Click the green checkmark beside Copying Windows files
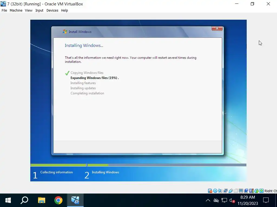Screen dimensions: 277x207 click(x=67, y=73)
